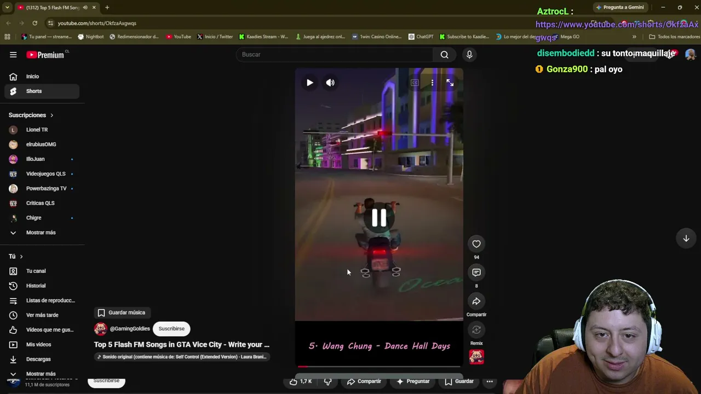Go to Inicio in the sidebar

pos(42,77)
